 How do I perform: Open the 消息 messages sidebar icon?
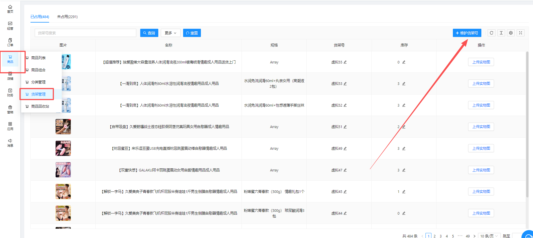point(10,143)
